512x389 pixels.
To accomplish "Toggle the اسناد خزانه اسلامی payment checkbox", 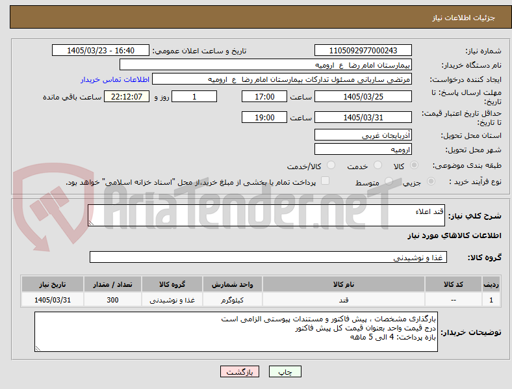I will click(326, 181).
